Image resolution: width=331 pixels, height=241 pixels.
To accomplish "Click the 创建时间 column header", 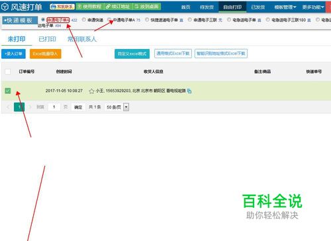I will click(x=64, y=72).
